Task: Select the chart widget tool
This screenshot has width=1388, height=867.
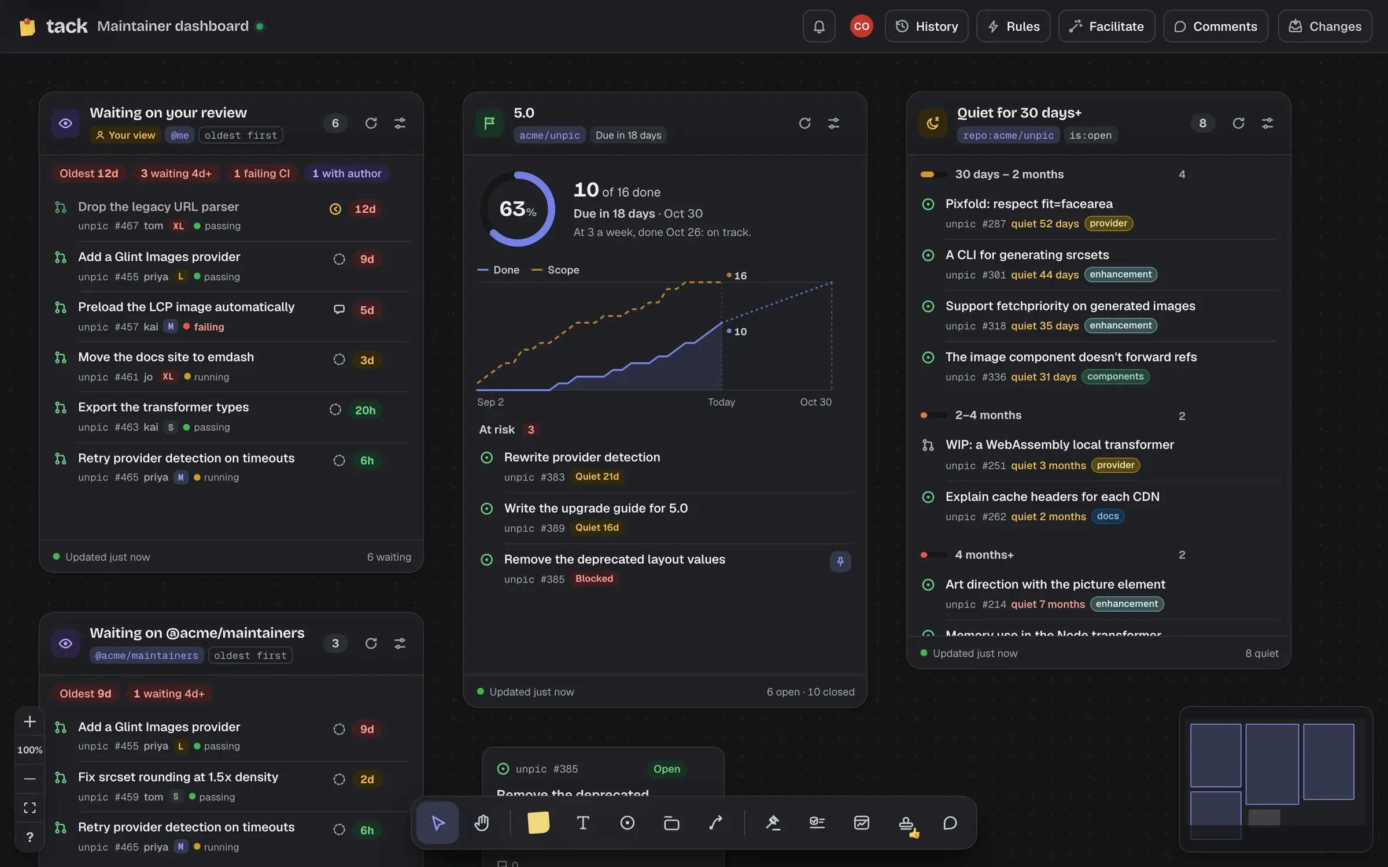Action: point(862,822)
